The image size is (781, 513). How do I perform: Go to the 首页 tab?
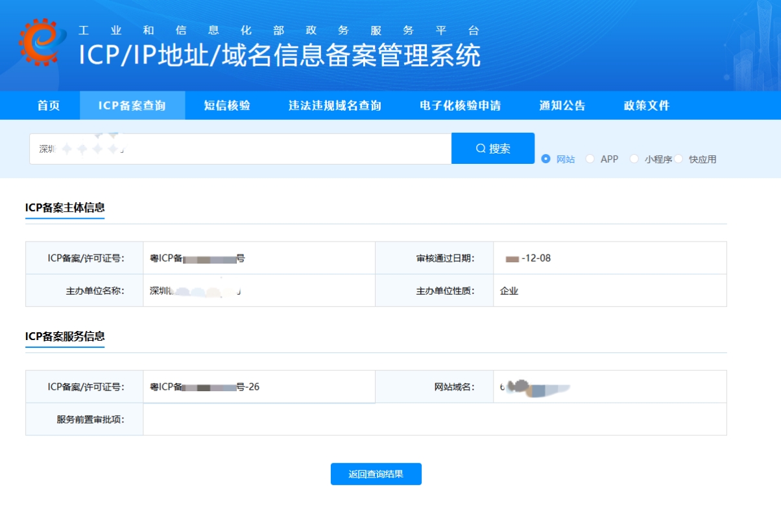[49, 106]
